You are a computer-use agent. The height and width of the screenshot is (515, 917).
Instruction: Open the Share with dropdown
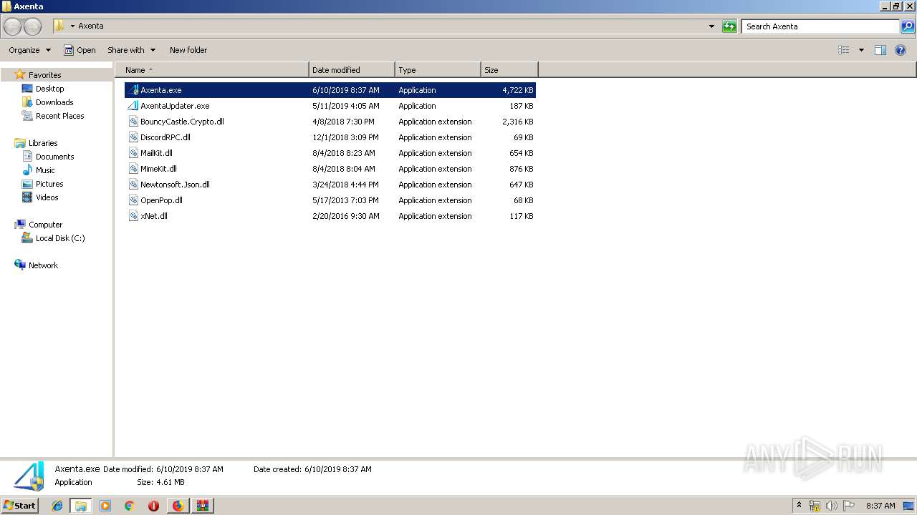point(131,50)
